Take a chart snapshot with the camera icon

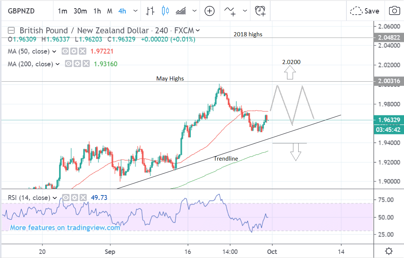[x=394, y=11]
